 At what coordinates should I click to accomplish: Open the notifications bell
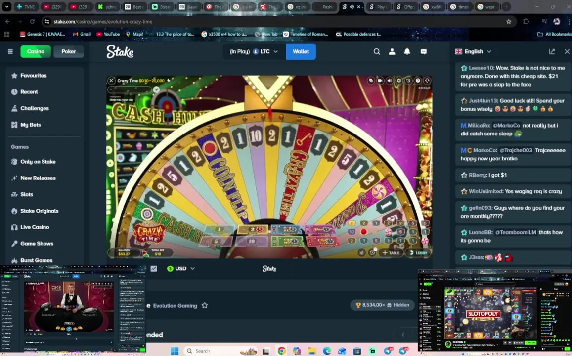click(407, 52)
